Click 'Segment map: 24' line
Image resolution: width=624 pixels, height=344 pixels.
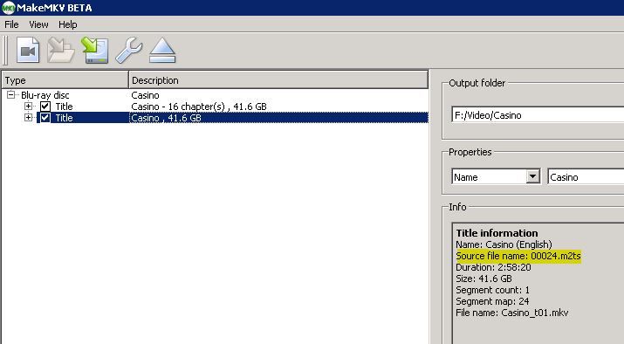(x=492, y=301)
